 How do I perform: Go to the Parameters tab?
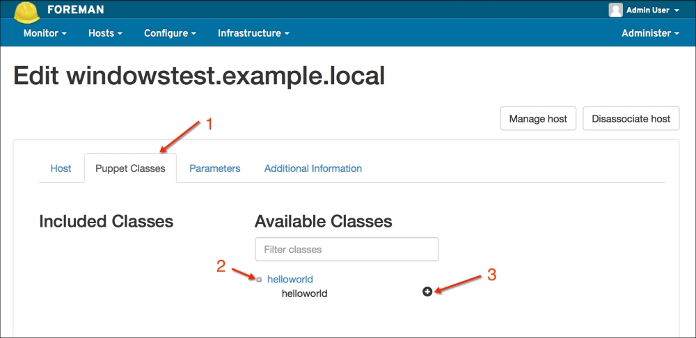click(x=214, y=168)
